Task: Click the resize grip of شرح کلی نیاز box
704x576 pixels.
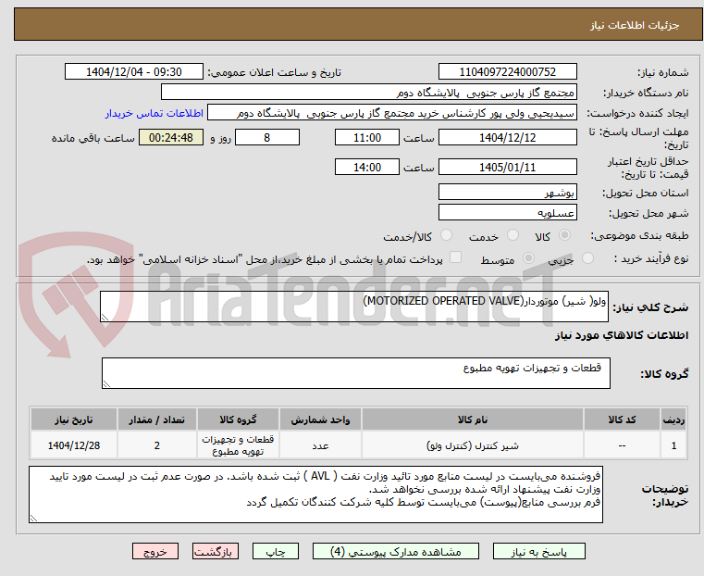Action: click(105, 318)
